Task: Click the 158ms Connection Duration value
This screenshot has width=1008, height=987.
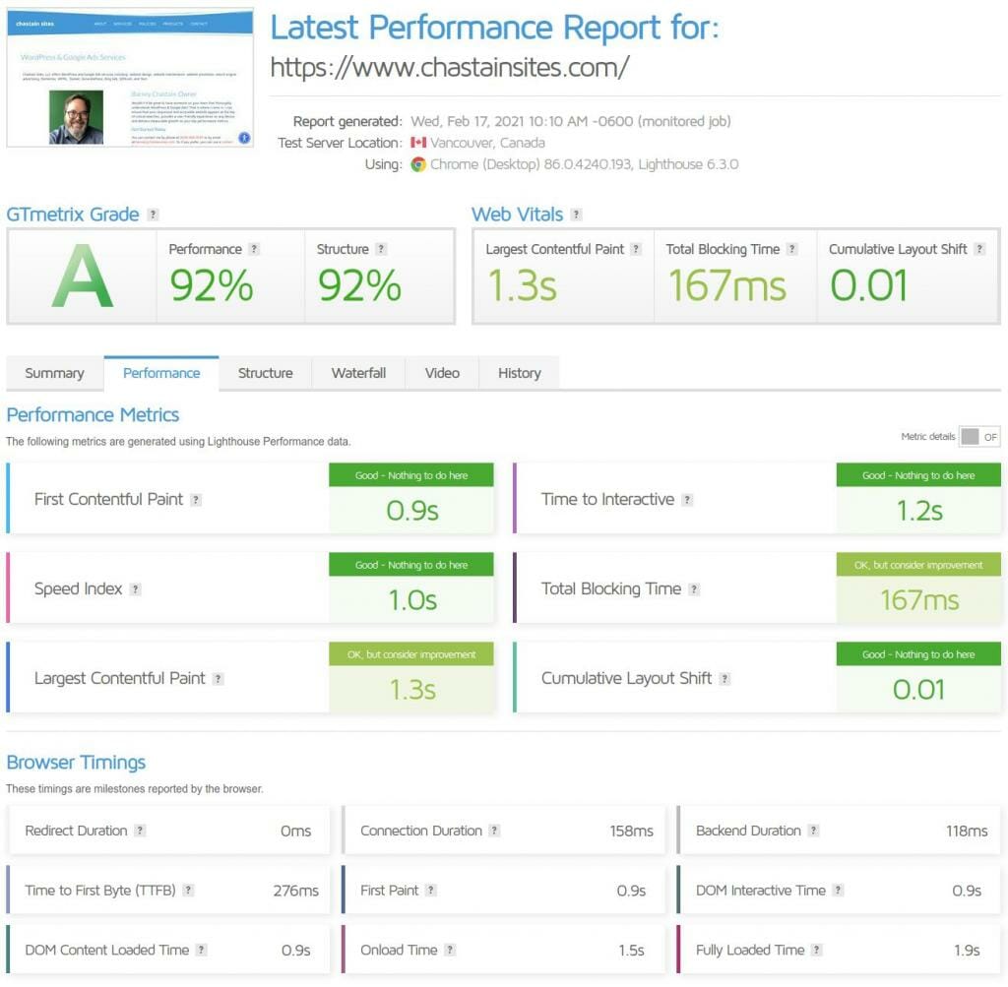Action: (x=631, y=831)
